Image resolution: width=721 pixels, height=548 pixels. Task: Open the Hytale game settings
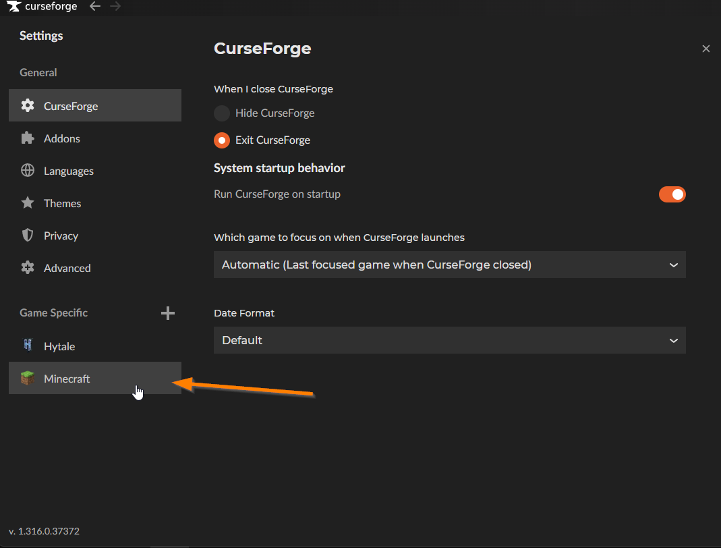(94, 346)
